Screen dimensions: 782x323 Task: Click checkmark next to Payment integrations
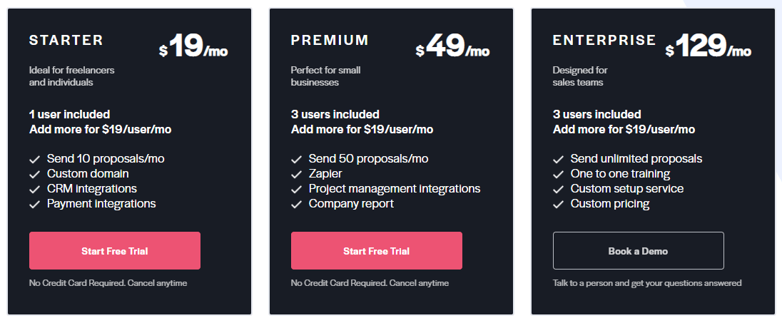pyautogui.click(x=34, y=205)
